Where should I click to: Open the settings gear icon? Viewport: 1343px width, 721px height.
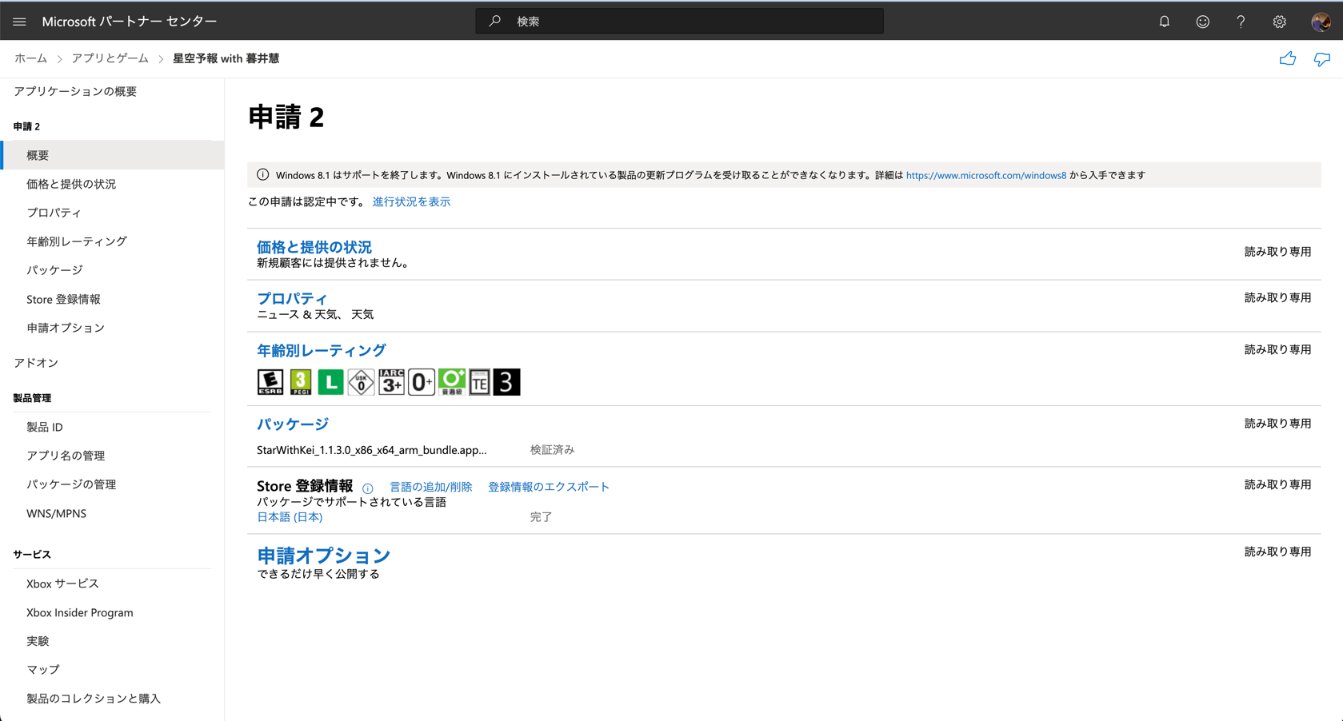[x=1279, y=22]
